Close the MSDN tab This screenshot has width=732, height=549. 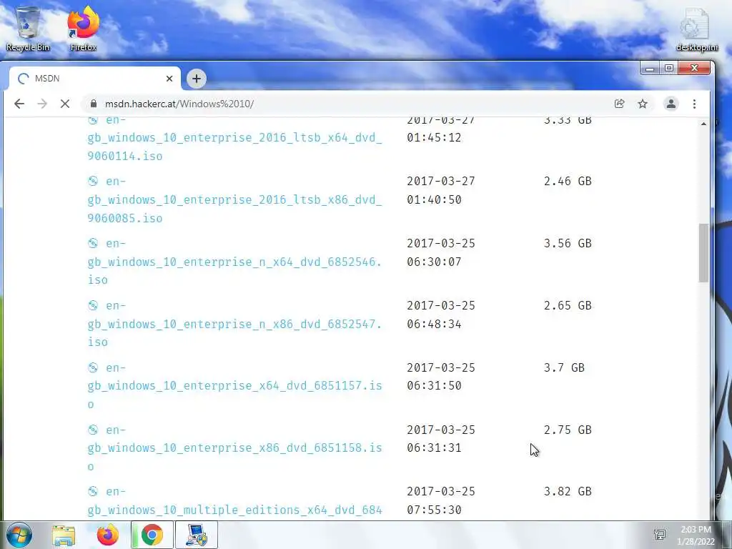(169, 79)
